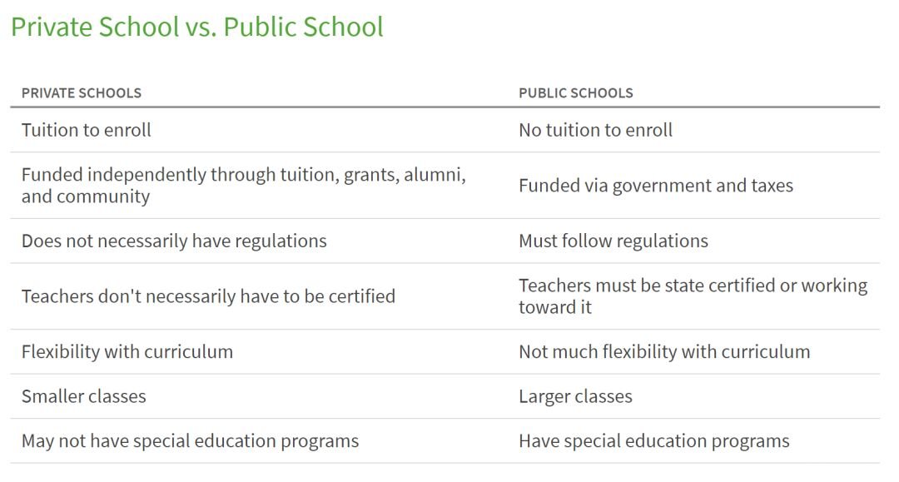
Task: Click the 'Larger classes' cell
Action: pos(576,396)
